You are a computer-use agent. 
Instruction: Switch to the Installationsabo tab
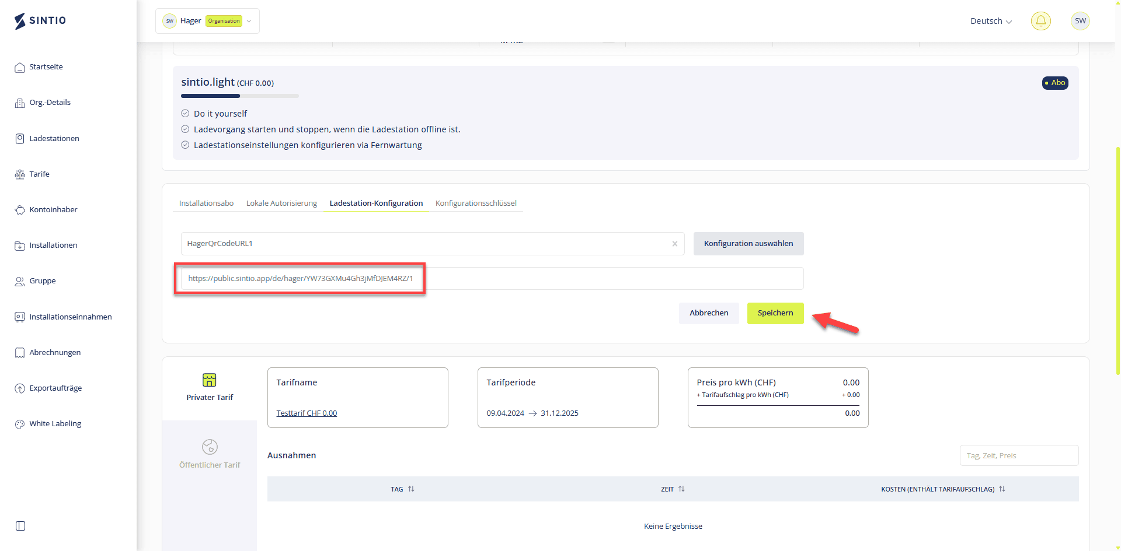[x=206, y=203]
